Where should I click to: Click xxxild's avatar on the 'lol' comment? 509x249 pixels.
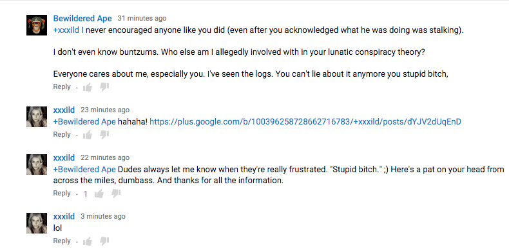point(37,223)
